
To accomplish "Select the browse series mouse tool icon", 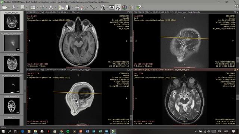I will [x=61, y=7].
